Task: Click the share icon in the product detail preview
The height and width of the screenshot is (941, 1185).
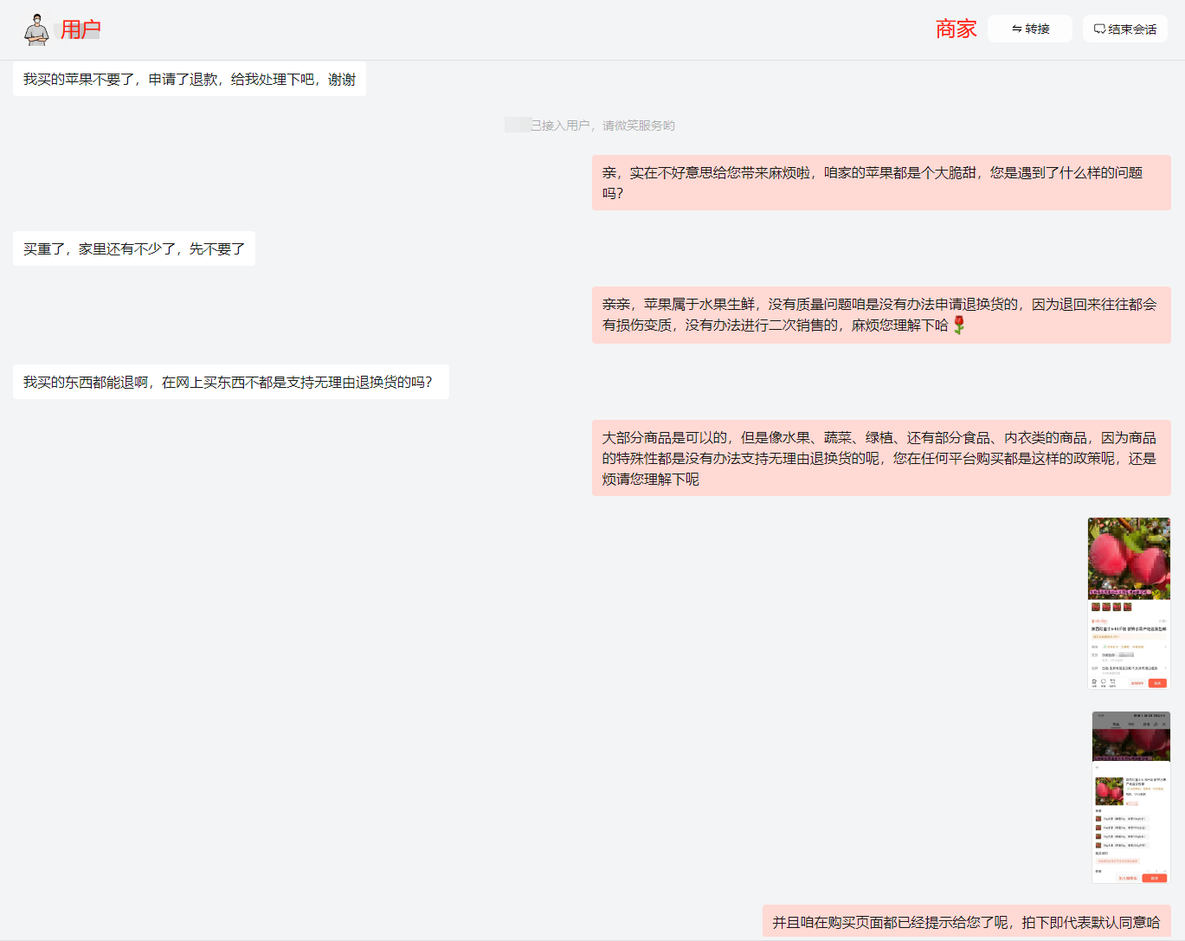Action: [x=1156, y=725]
